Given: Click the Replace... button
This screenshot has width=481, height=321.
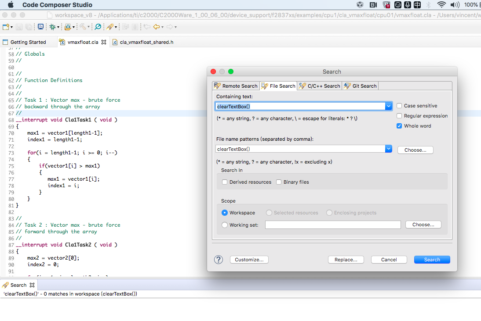Looking at the screenshot, I should click(346, 260).
